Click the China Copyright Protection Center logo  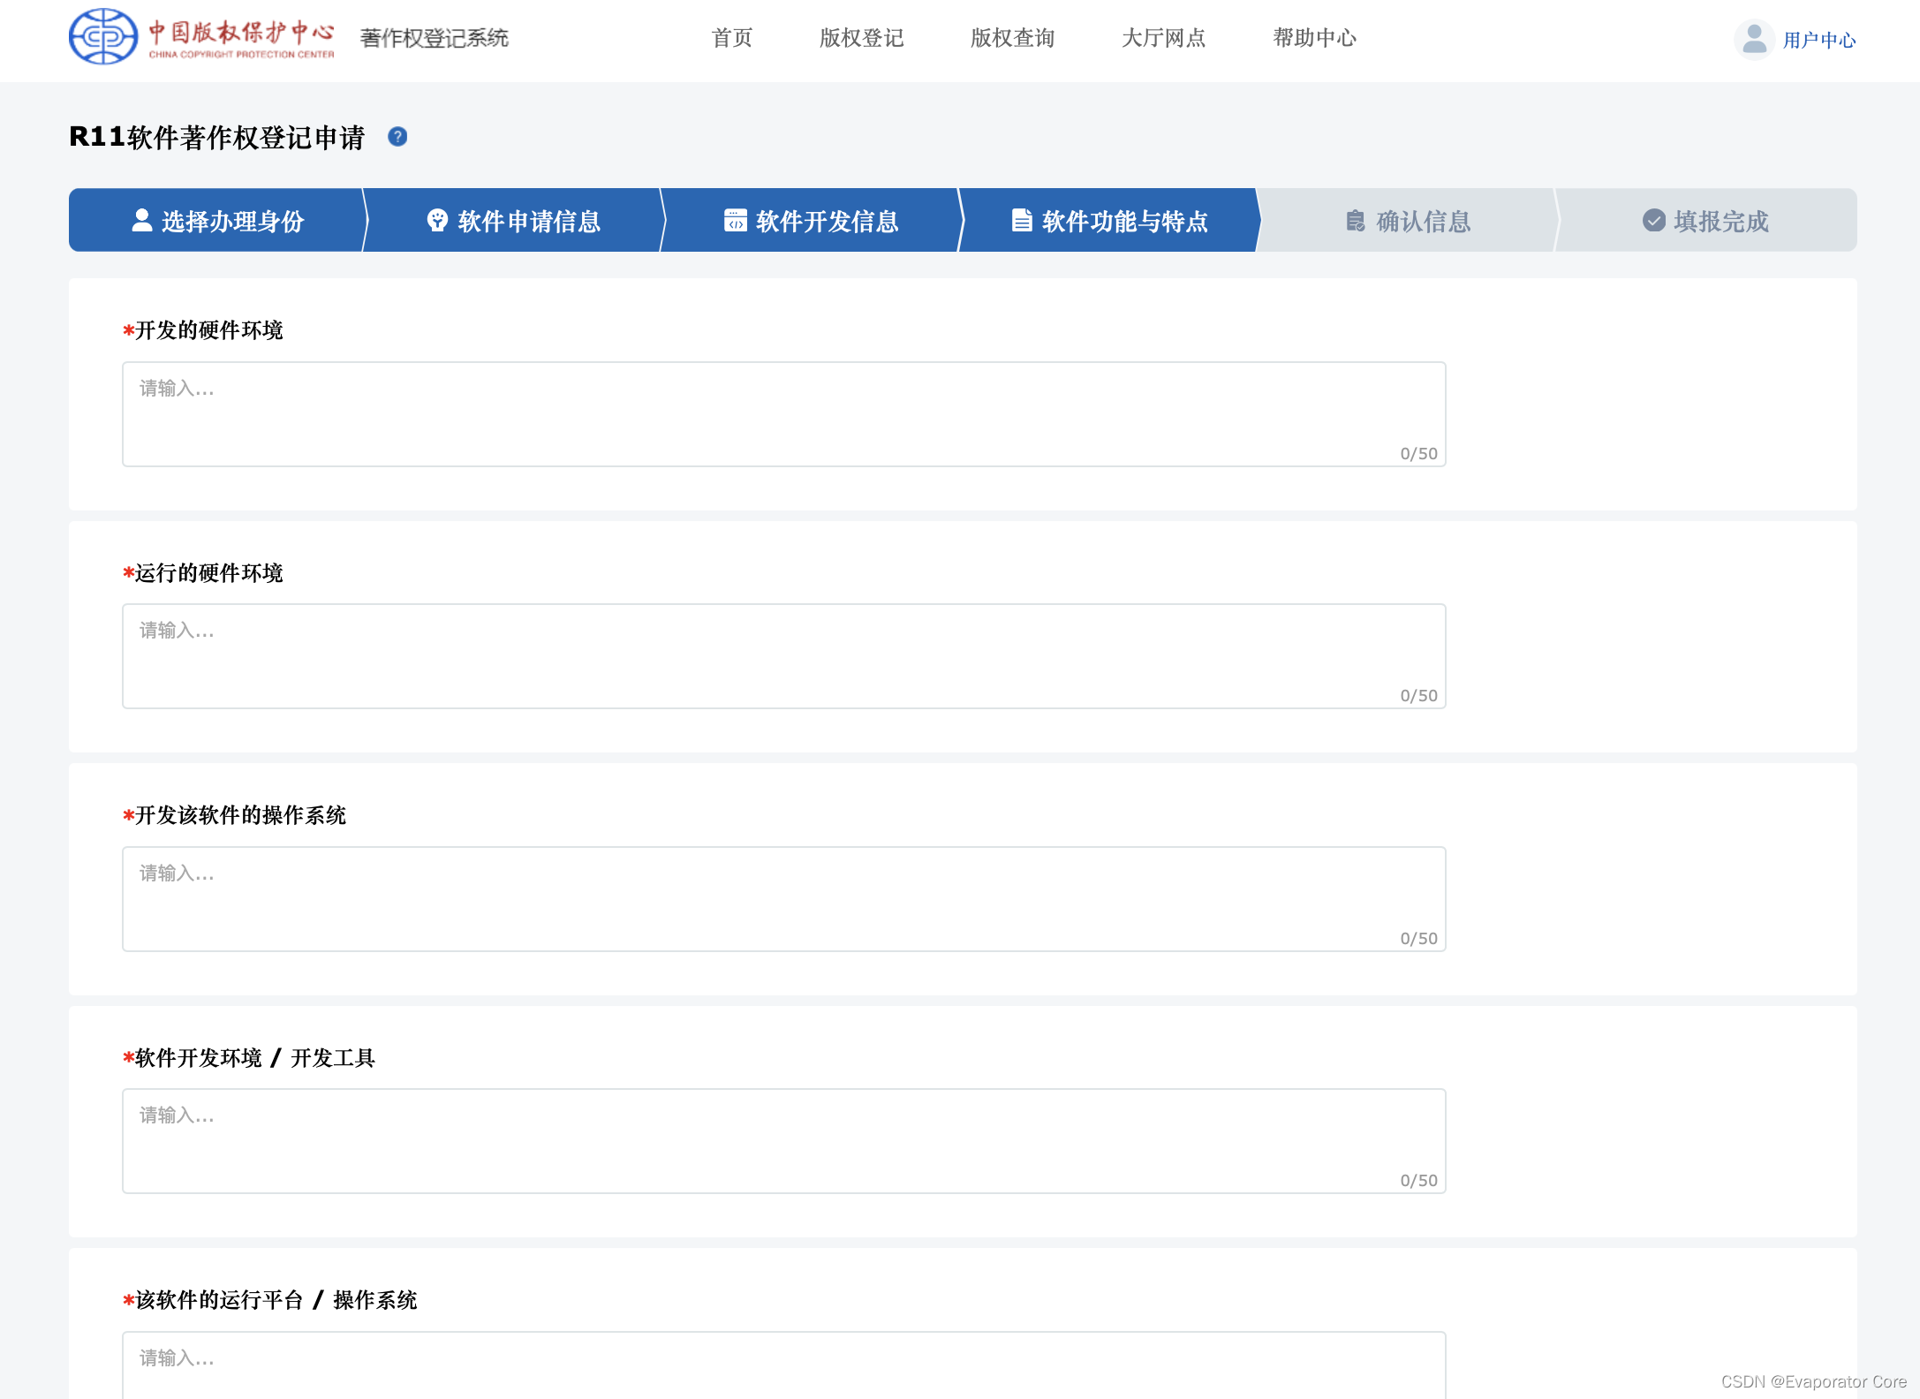tap(201, 37)
